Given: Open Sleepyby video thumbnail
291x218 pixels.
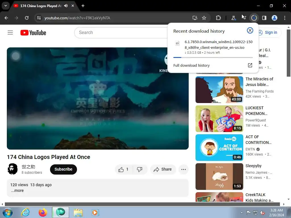Looking at the screenshot, I should 219,177.
